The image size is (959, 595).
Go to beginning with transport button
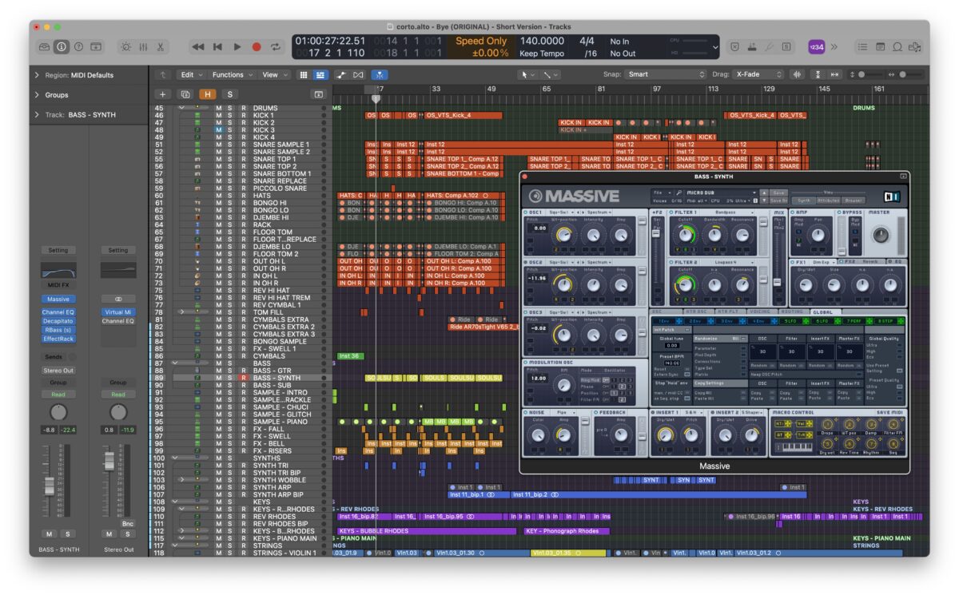click(x=217, y=47)
